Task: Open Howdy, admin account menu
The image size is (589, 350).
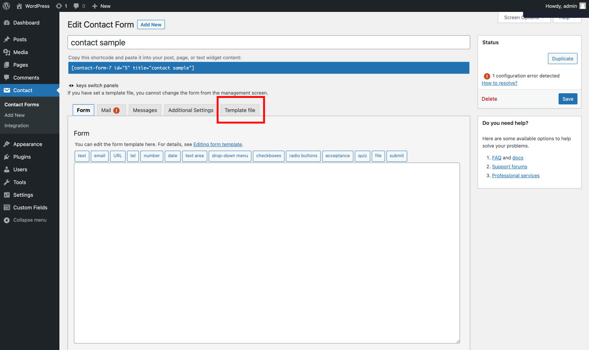Action: [x=565, y=6]
